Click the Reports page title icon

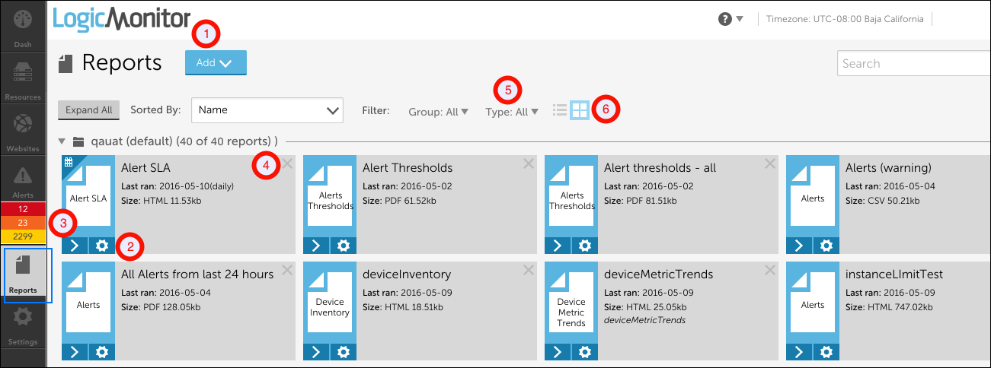point(66,63)
